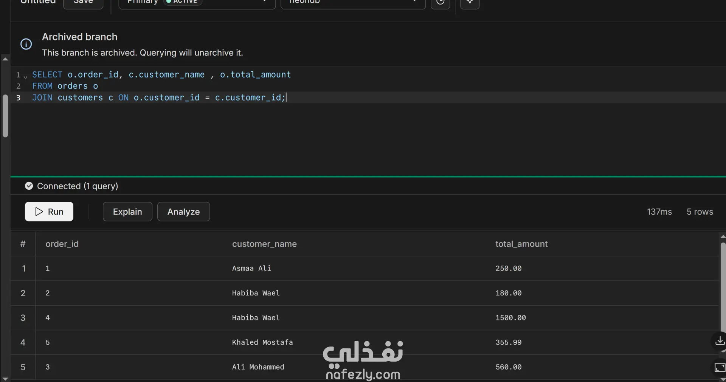Run the SQL query

[x=49, y=212]
